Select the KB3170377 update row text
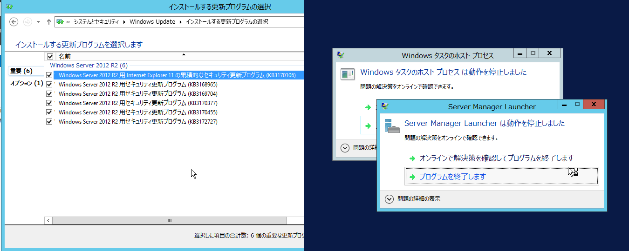Screen dimensions: 629x251 [138, 103]
